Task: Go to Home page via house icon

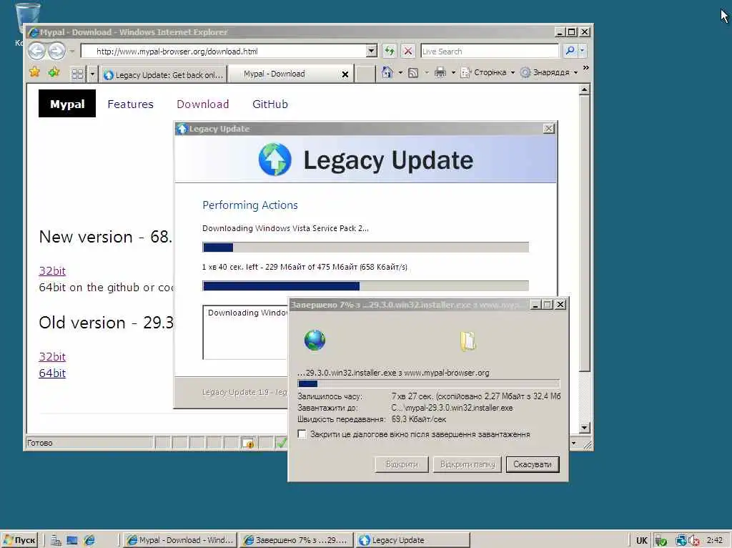Action: [387, 72]
